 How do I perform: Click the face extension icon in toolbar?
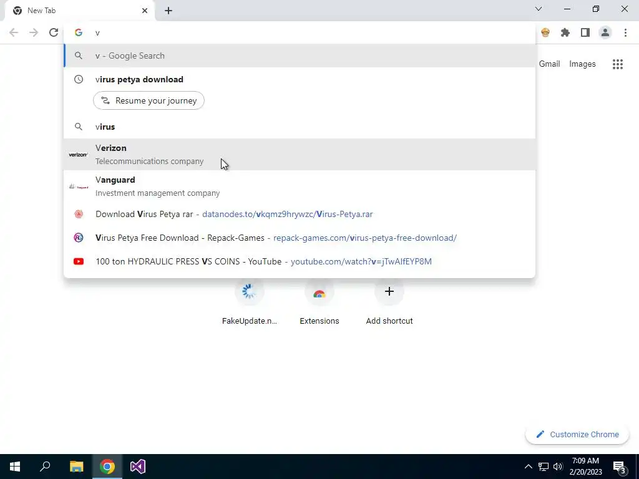pyautogui.click(x=545, y=32)
